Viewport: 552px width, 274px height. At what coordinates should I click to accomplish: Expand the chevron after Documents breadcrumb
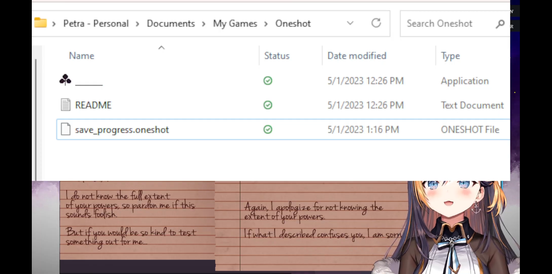[204, 24]
